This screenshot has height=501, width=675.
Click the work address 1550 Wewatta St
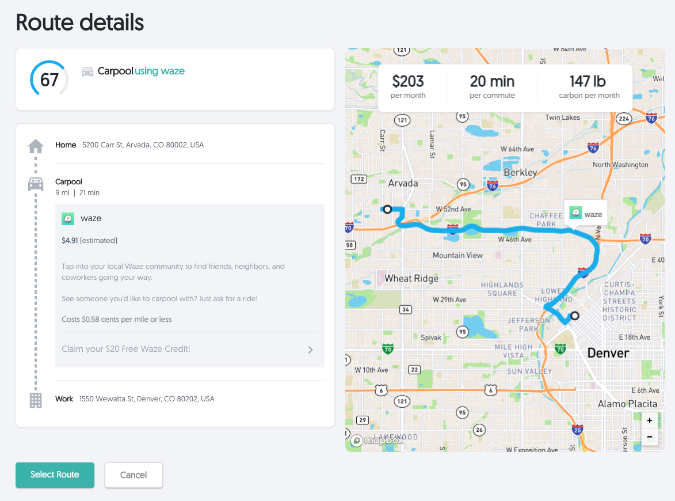[147, 399]
